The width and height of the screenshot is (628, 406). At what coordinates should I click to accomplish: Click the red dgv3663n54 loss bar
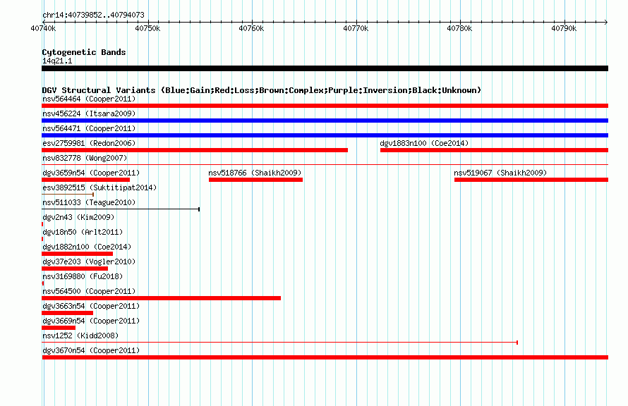coord(67,313)
